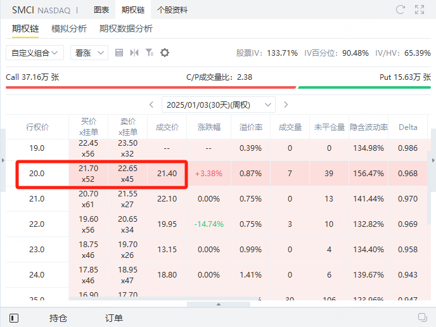Click the 股票IV 133.71% value
The width and height of the screenshot is (436, 327).
click(x=282, y=53)
